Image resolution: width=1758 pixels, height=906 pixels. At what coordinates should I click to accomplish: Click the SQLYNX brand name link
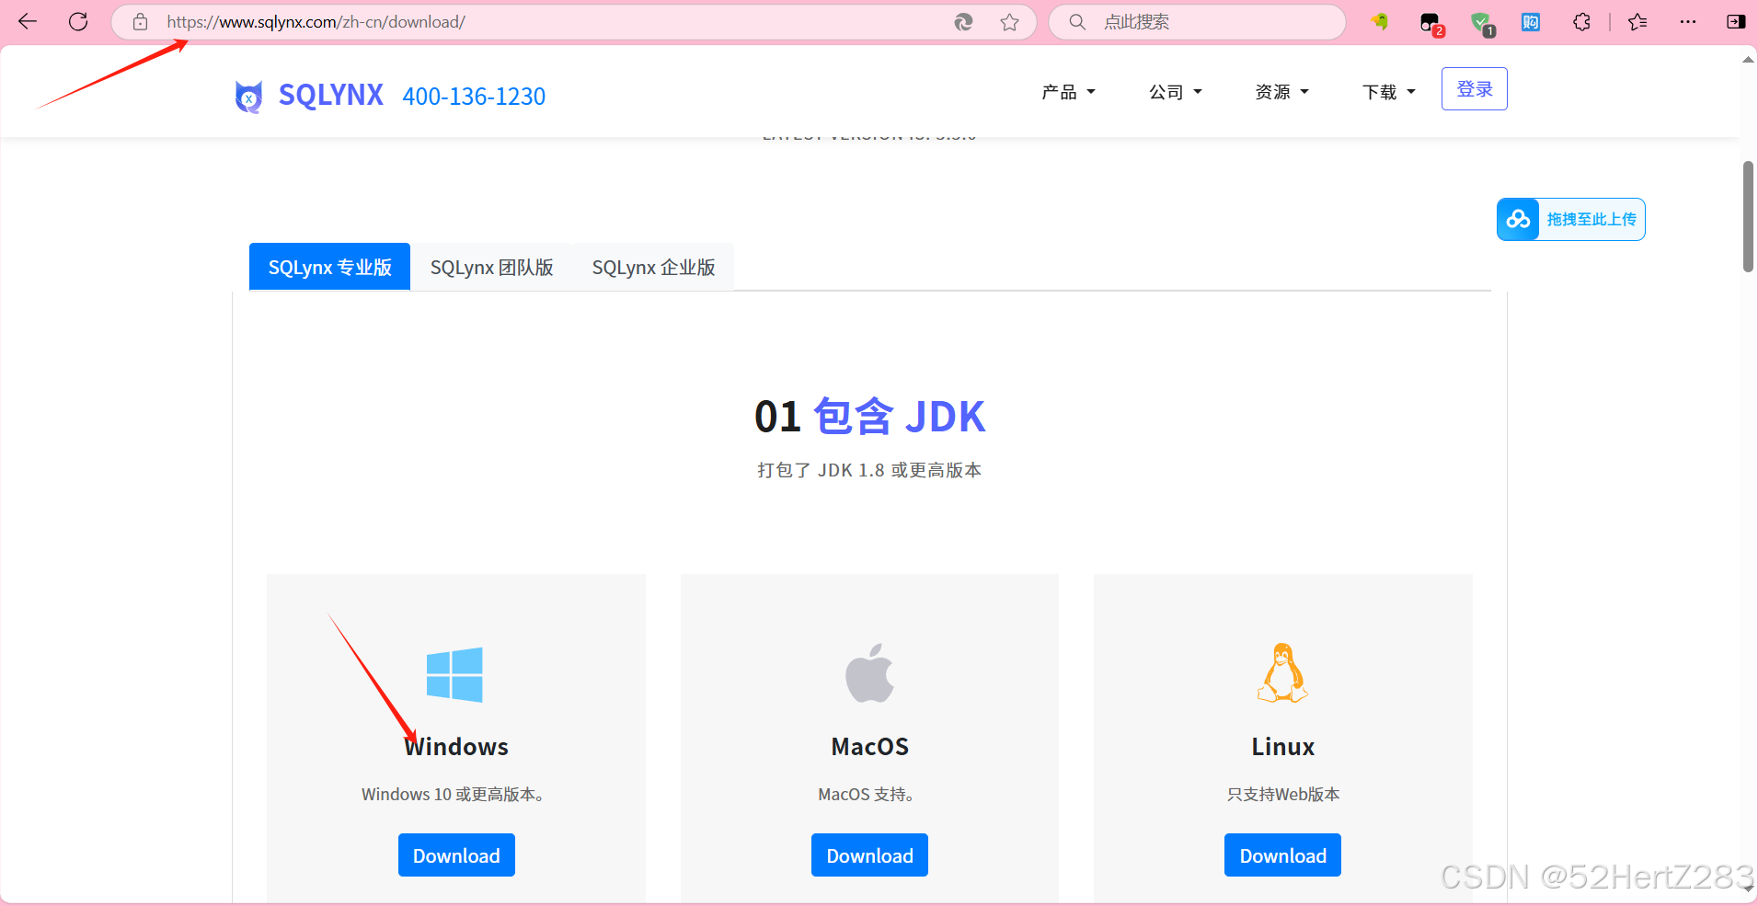click(330, 95)
